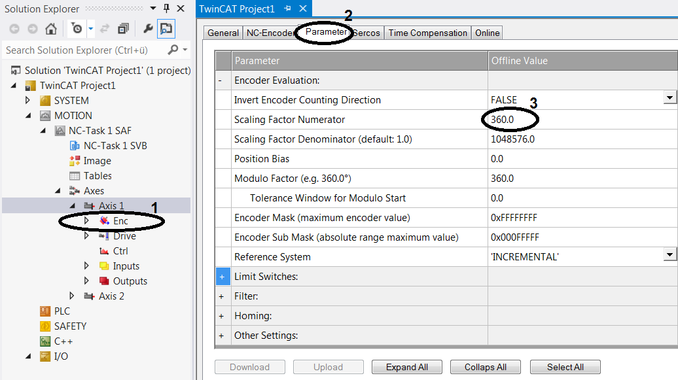
Task: Collapse the I/O tree node
Action: (29, 356)
